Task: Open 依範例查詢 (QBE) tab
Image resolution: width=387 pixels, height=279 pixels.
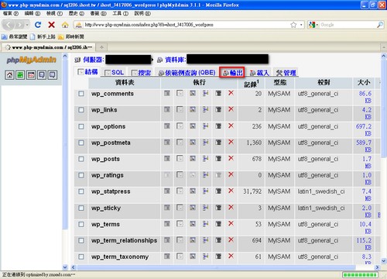Action: click(187, 73)
